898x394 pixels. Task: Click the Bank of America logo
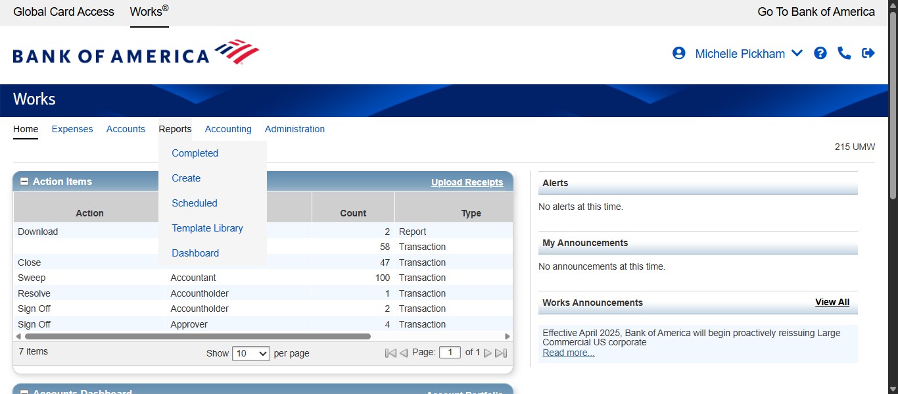coord(135,53)
